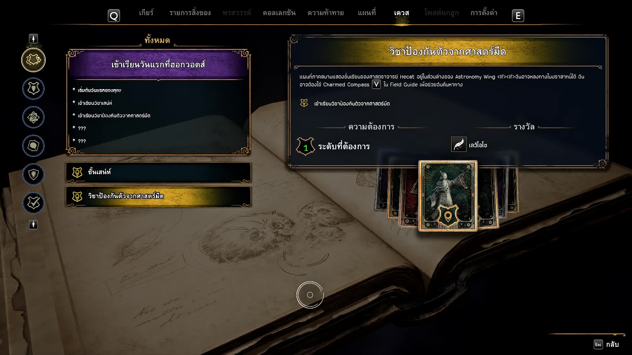Image resolution: width=632 pixels, height=355 pixels.
Task: Click the เลวีโอโซ feather reward icon
Action: pyautogui.click(x=459, y=144)
